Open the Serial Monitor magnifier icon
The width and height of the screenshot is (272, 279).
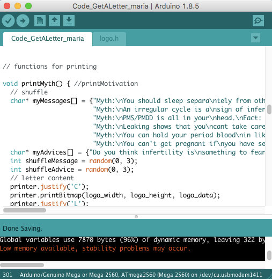(258, 20)
